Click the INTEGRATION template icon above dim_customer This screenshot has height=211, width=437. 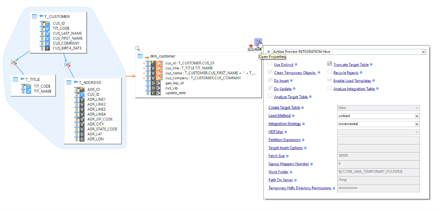259,49
